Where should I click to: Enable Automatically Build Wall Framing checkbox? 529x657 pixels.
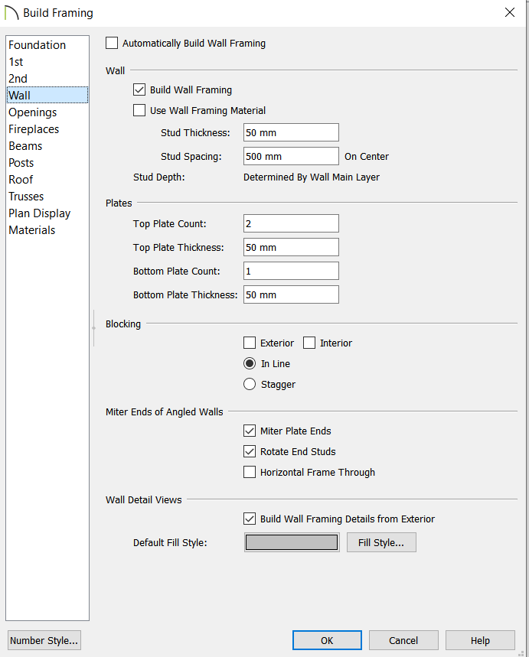(x=112, y=43)
